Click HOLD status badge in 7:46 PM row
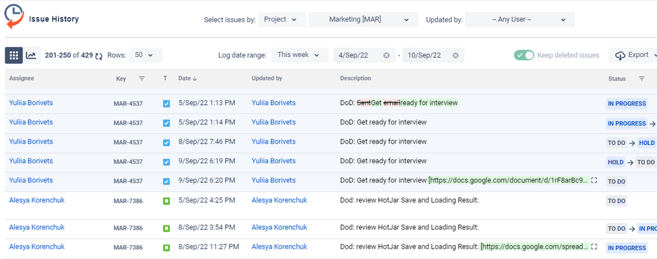 click(646, 143)
